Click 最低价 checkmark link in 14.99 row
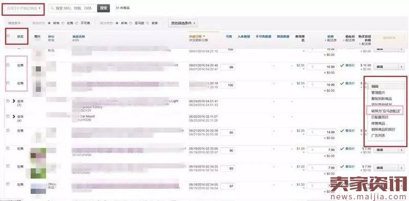 pyautogui.click(x=347, y=130)
